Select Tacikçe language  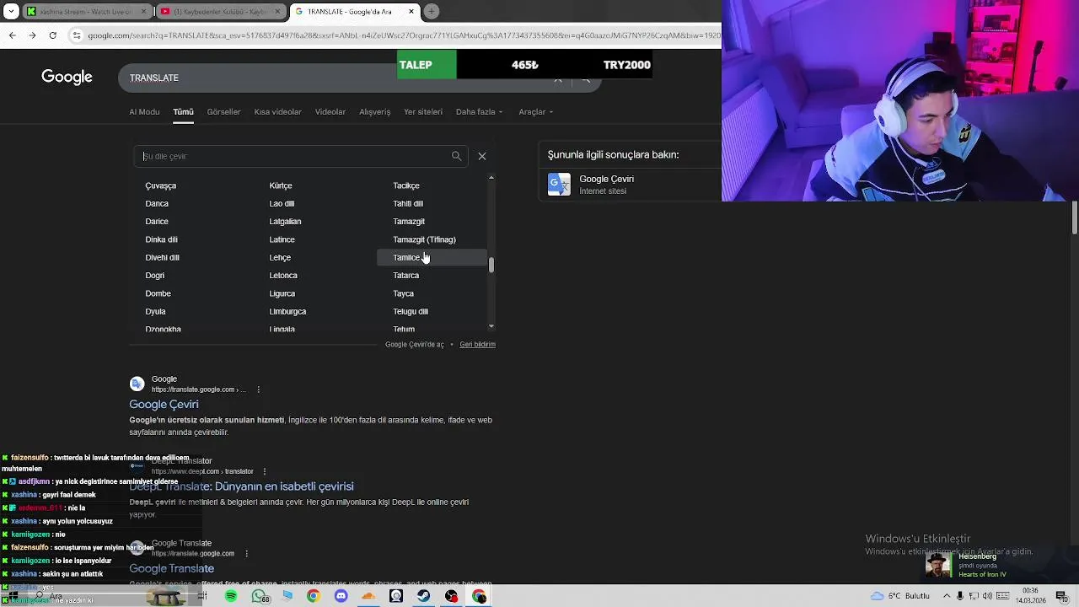pos(405,185)
